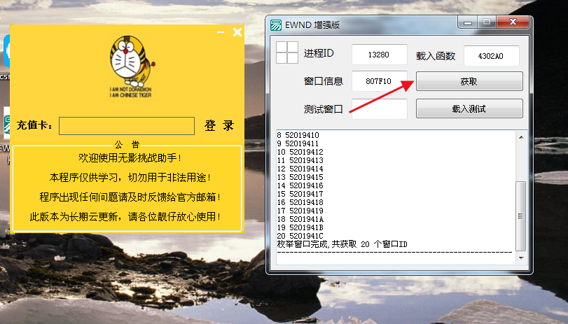This screenshot has width=568, height=324.
Task: Click the announcement line '欢迎使用无影挑战助手!'
Action: (x=130, y=158)
